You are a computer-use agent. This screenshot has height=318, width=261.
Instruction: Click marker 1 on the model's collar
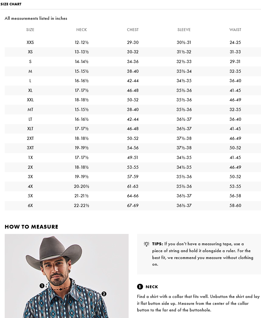point(42,286)
